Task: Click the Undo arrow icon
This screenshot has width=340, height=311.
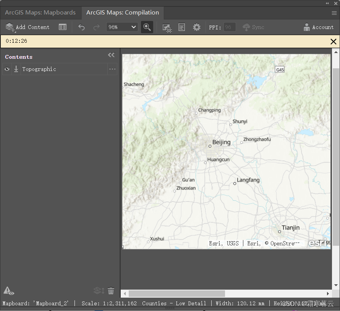Action: [81, 27]
